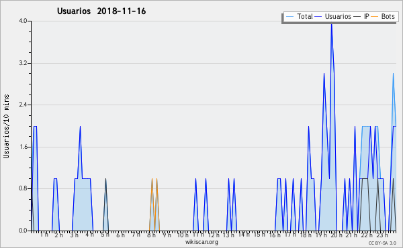The image size is (403, 248).
Task: Select the 'Usuarios' legend entry
Action: click(338, 16)
